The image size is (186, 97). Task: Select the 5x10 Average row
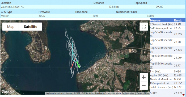coord(168,28)
